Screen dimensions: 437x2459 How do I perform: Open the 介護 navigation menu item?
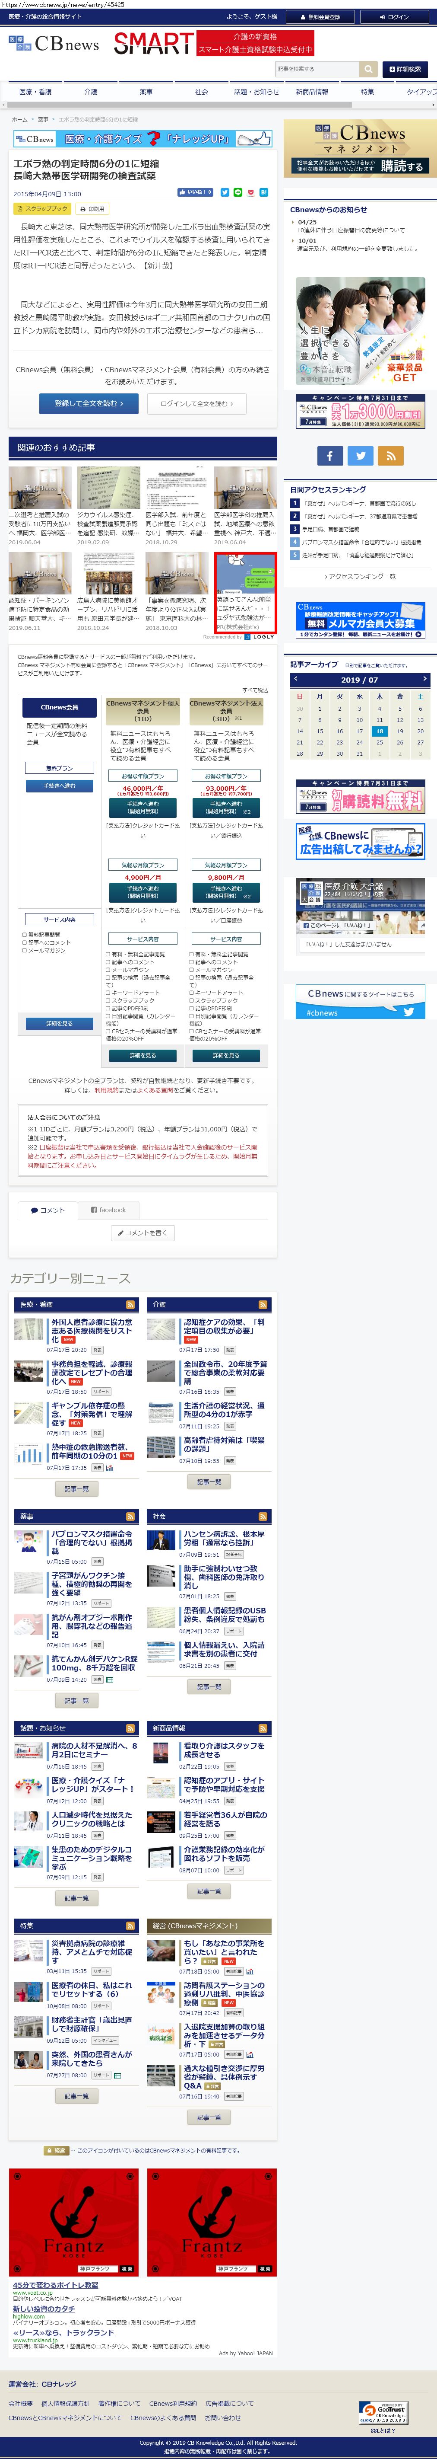click(91, 92)
